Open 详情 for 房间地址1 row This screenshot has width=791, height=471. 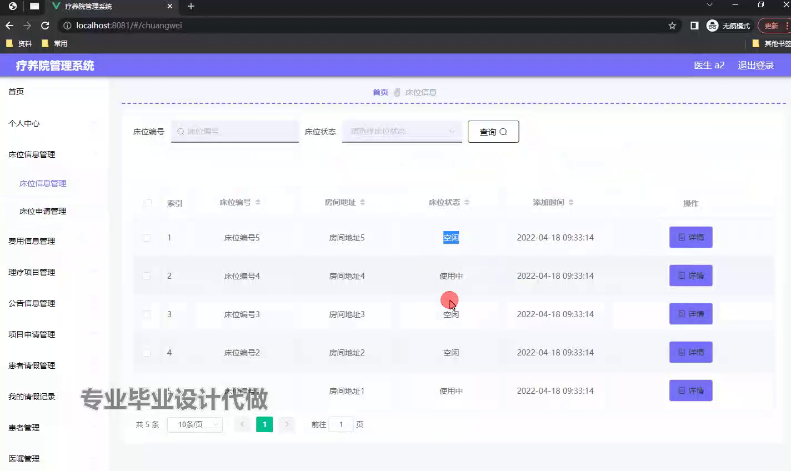(690, 390)
